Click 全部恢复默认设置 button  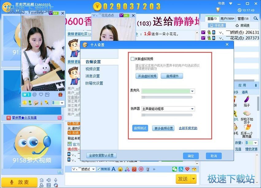101,155
